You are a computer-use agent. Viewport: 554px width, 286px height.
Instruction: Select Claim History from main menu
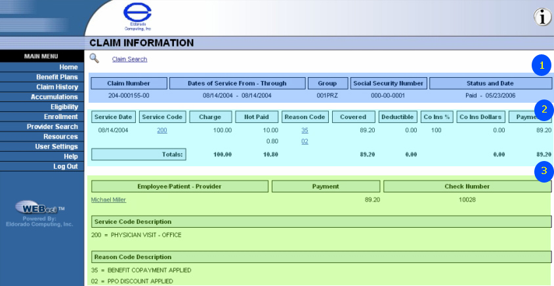[x=57, y=87]
